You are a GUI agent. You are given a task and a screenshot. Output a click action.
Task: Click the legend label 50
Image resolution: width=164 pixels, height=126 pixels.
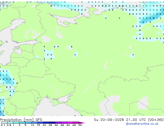[80, 125]
